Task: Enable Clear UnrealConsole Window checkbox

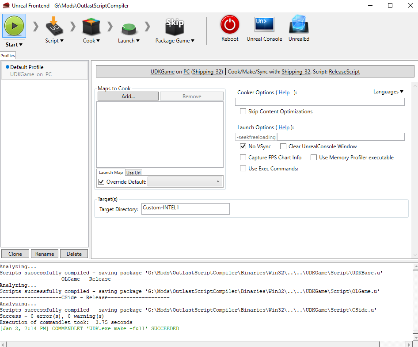Action: (x=283, y=147)
